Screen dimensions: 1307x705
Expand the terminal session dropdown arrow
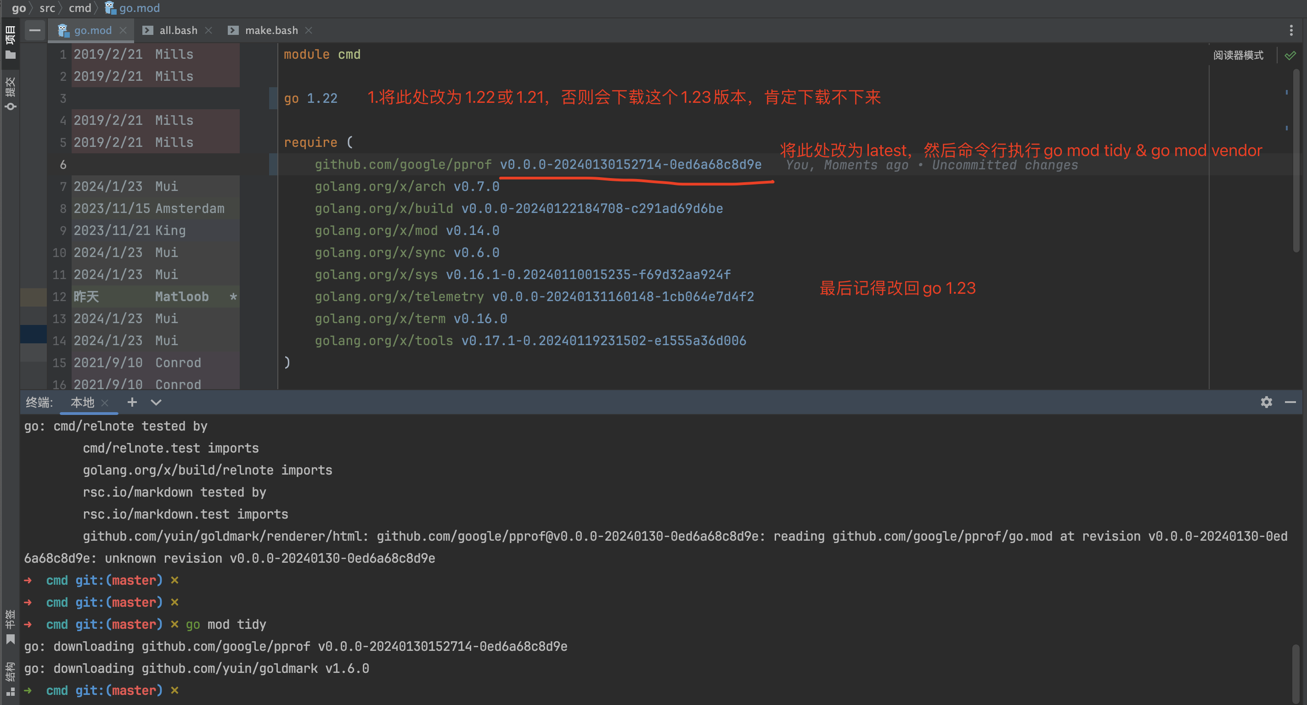[156, 402]
